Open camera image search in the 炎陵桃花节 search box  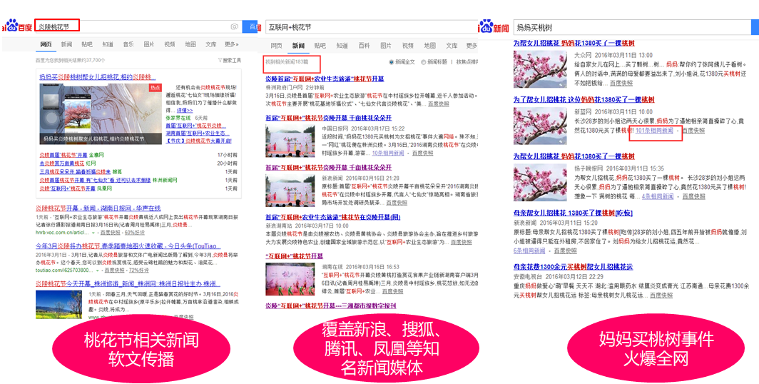click(x=234, y=26)
